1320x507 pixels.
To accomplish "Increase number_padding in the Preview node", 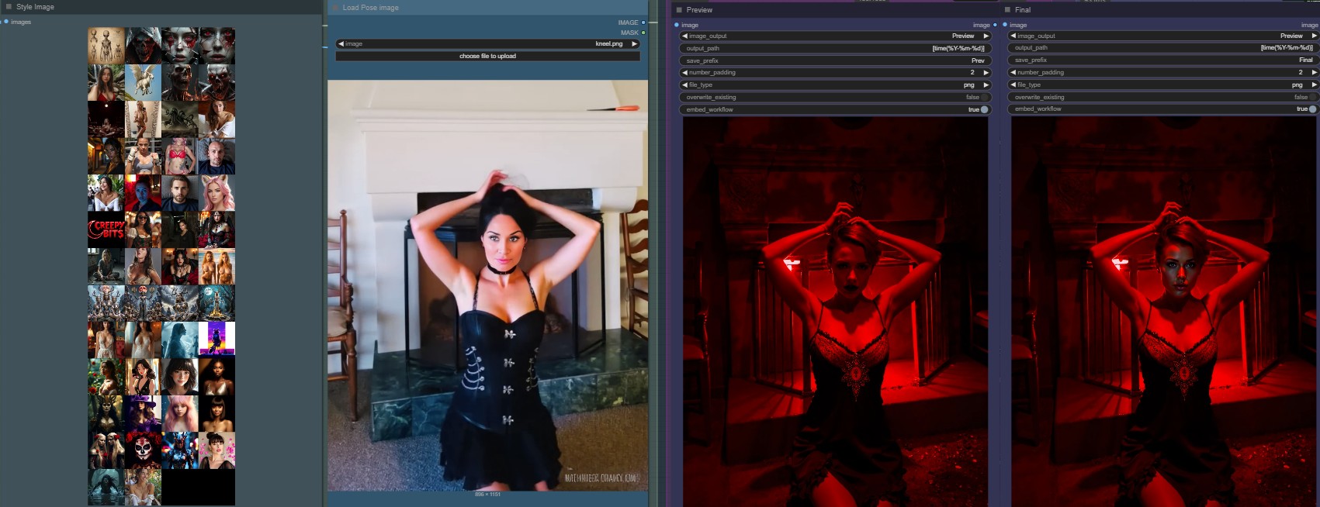I will pyautogui.click(x=986, y=72).
